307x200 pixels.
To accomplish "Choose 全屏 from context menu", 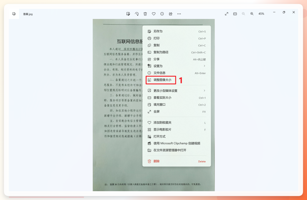I will click(x=177, y=112).
